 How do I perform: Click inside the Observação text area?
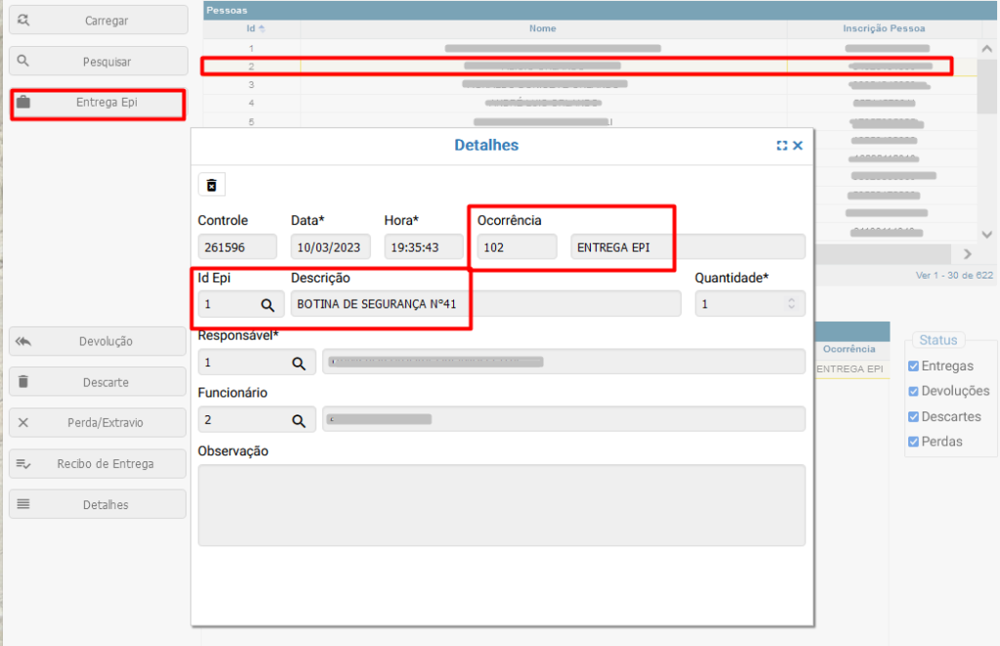501,504
